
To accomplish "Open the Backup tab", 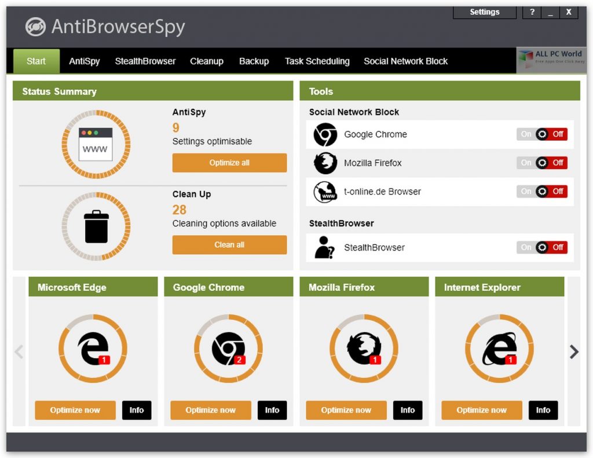I will pos(254,61).
